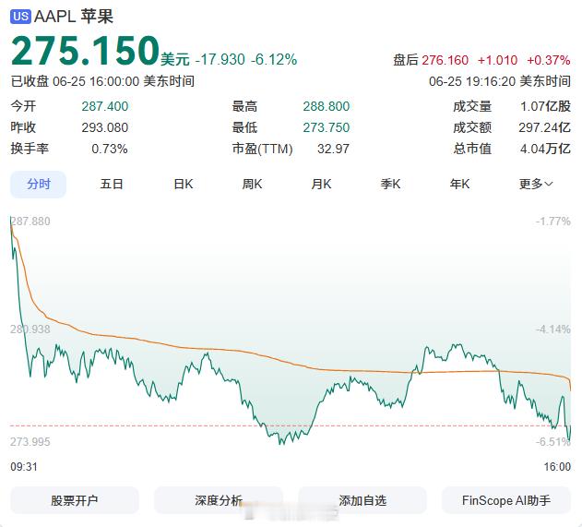This screenshot has width=582, height=527.
Task: Click the 换手率 value 0.73%
Action: point(110,149)
